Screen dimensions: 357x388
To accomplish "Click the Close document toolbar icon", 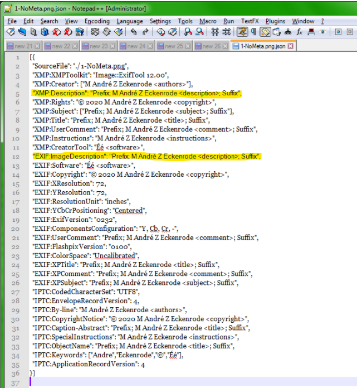I will (x=56, y=32).
